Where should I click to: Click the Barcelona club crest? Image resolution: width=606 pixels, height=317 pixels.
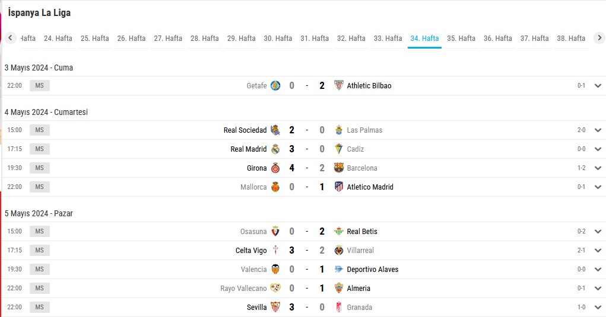(x=338, y=168)
